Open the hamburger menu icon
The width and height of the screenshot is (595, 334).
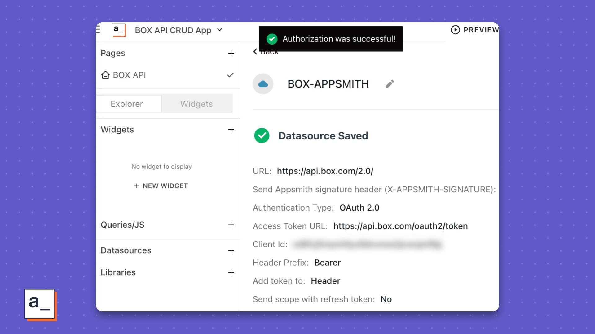(x=98, y=30)
